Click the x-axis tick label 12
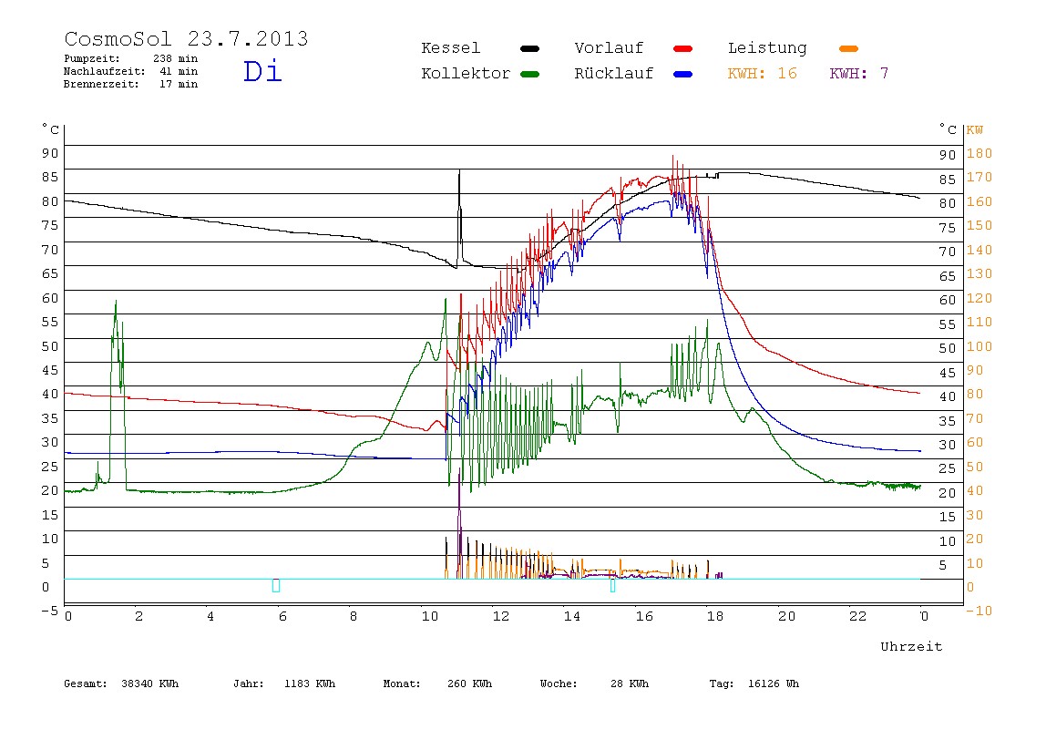 click(501, 617)
